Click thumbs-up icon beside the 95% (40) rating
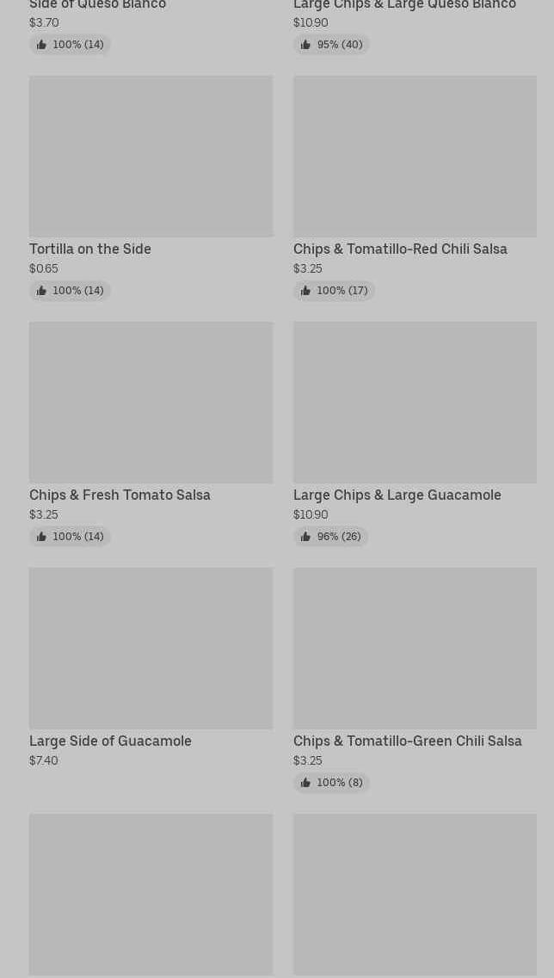 [x=305, y=45]
